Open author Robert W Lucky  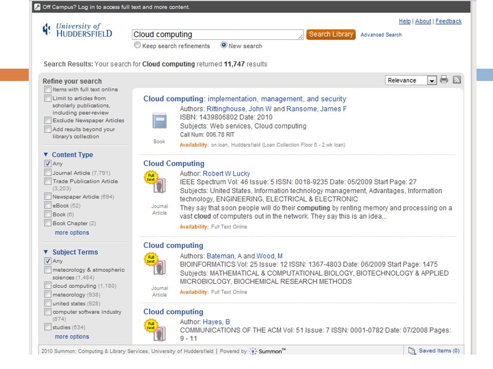[226, 174]
